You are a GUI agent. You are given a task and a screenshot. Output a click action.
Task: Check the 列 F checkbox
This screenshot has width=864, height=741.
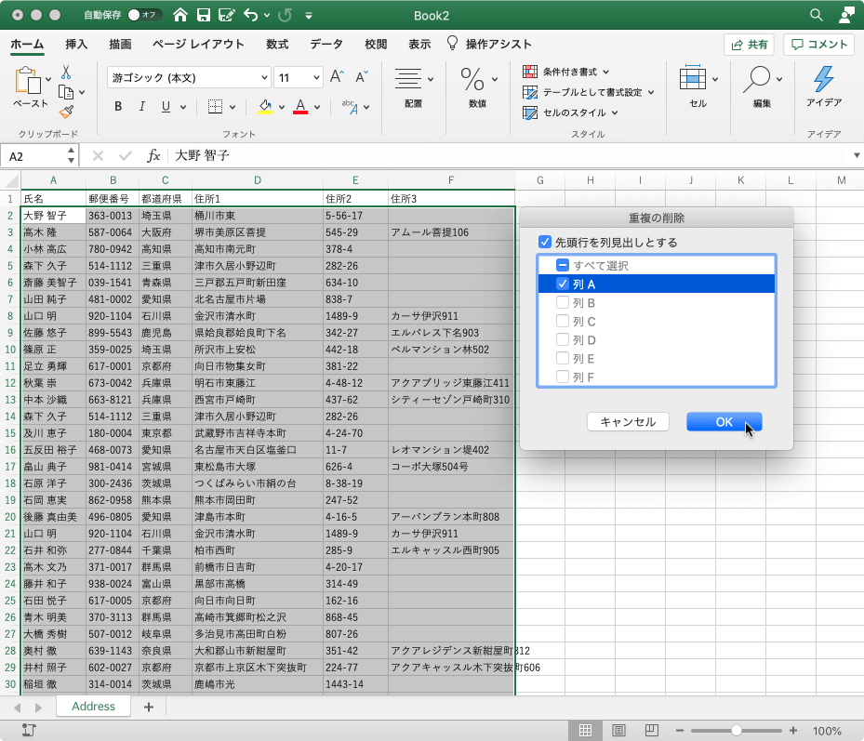point(562,377)
